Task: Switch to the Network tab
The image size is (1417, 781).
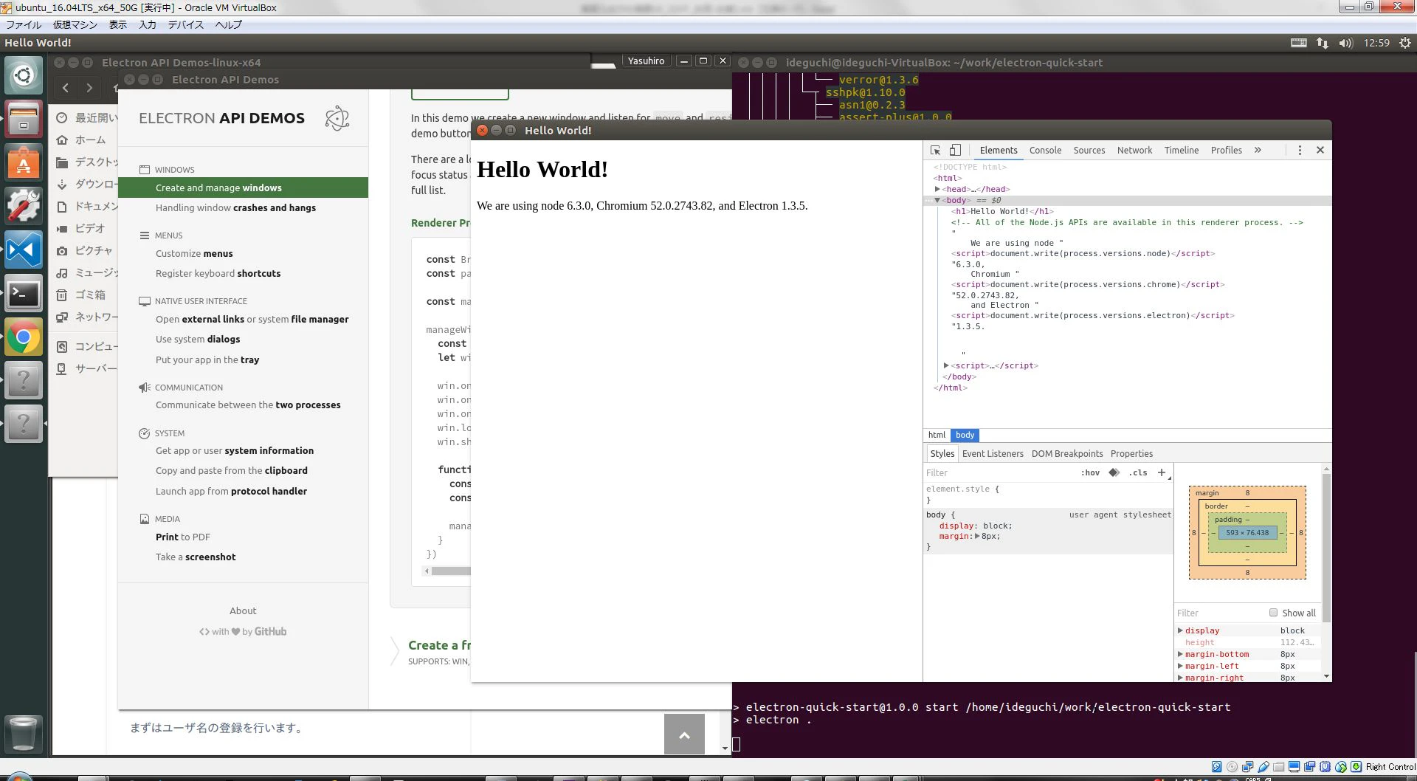Action: (1134, 150)
